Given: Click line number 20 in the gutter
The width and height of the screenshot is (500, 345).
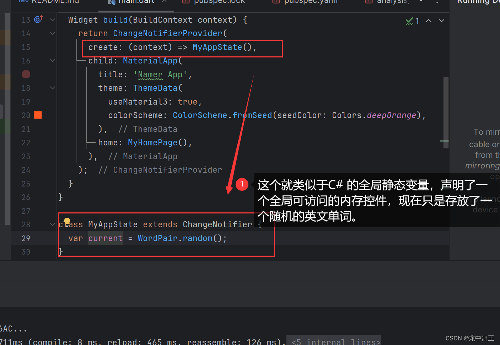Looking at the screenshot, I should pyautogui.click(x=26, y=115).
